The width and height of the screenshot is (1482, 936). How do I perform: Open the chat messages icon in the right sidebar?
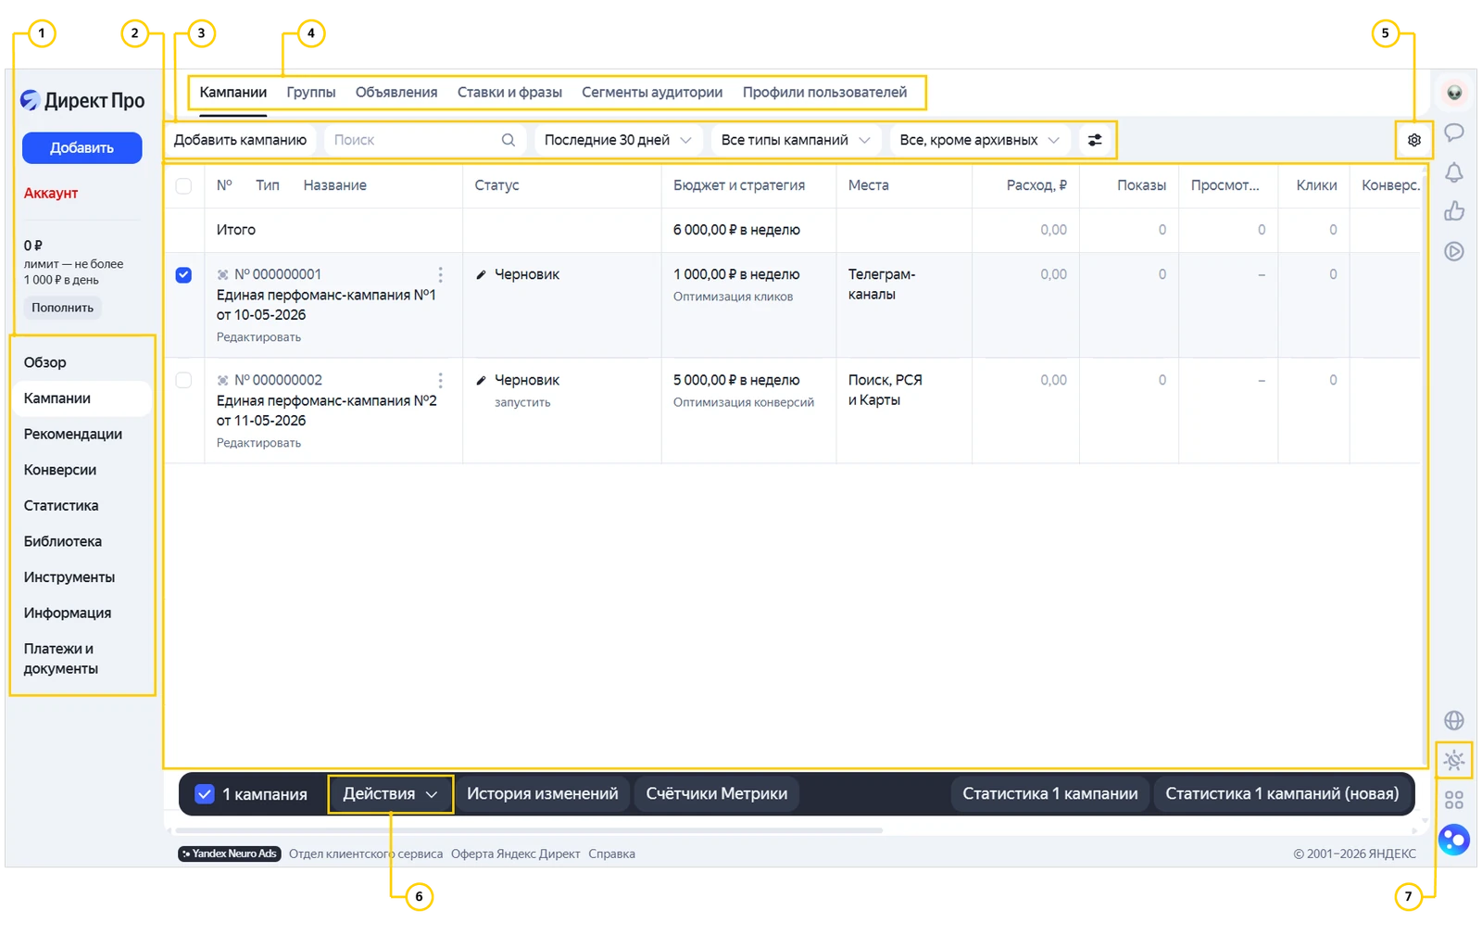pos(1454,133)
